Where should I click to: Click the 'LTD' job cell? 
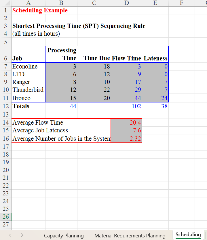click(x=28, y=74)
